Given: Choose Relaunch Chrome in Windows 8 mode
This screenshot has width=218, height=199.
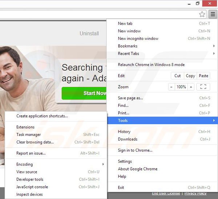Looking at the screenshot, I should (162, 65).
